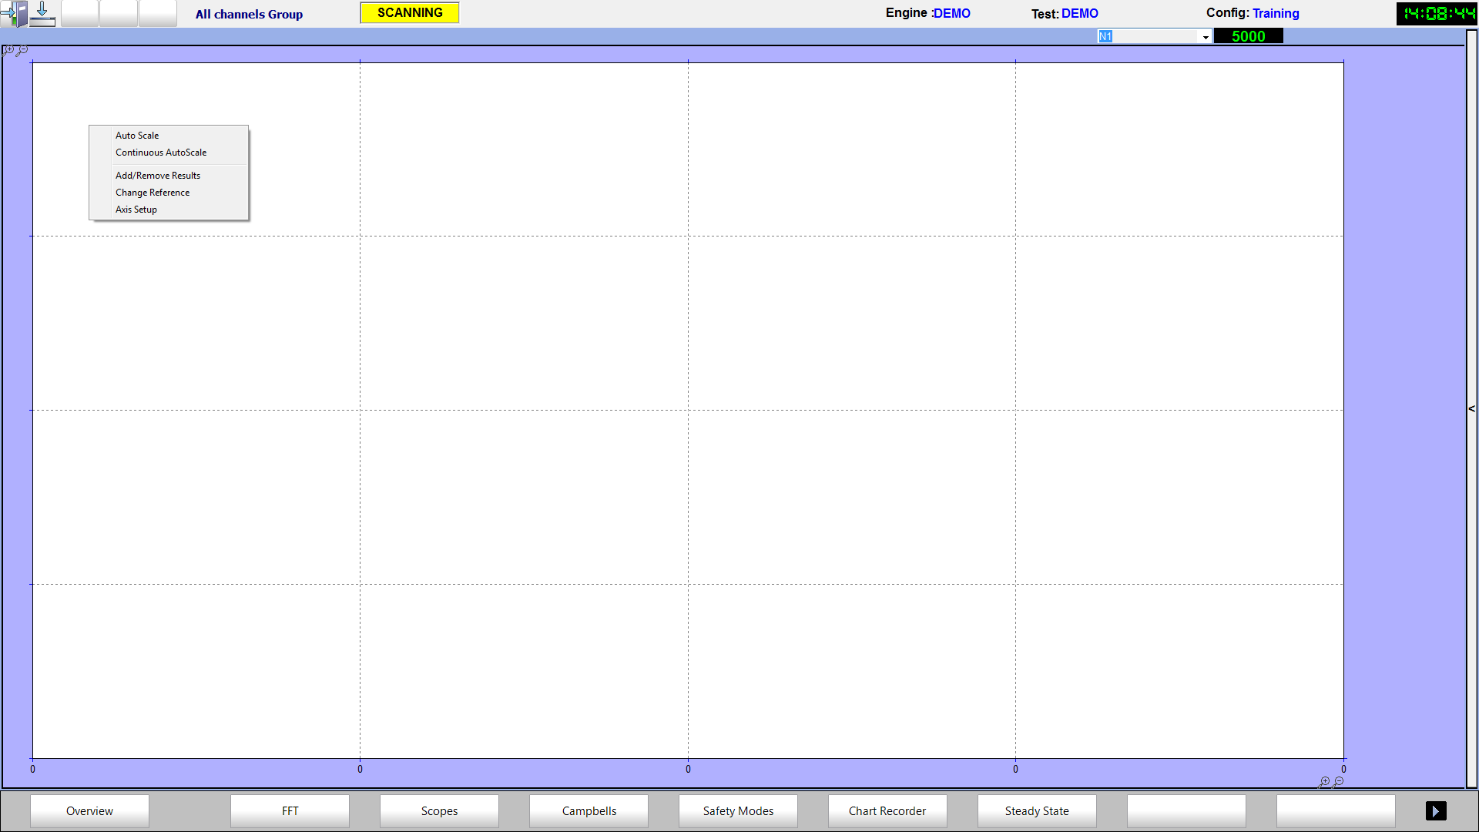The width and height of the screenshot is (1479, 832).
Task: Choose Auto Scale from the context menu
Action: [x=137, y=136]
